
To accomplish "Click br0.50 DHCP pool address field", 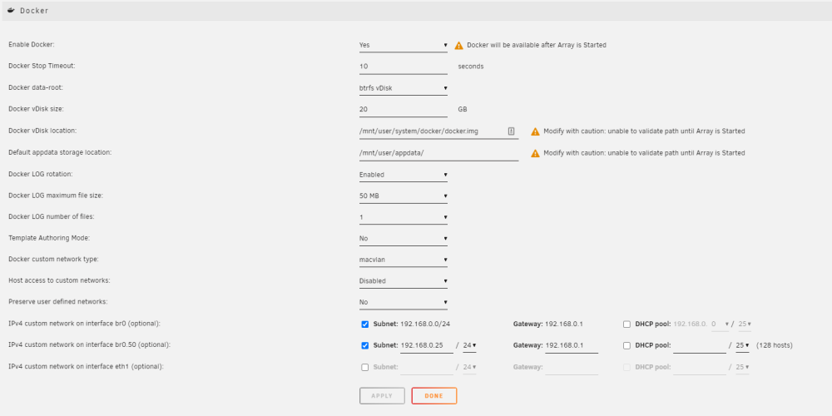I will pyautogui.click(x=700, y=345).
